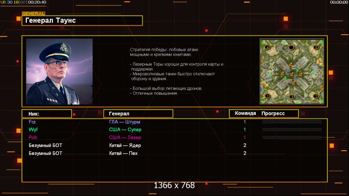
Task: Select player Poh in the list
Action: pos(33,137)
